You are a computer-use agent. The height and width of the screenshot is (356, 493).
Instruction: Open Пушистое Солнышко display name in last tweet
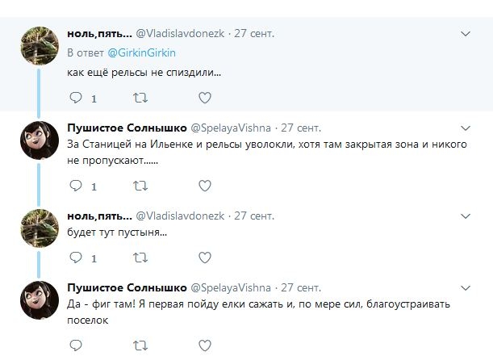[125, 287]
